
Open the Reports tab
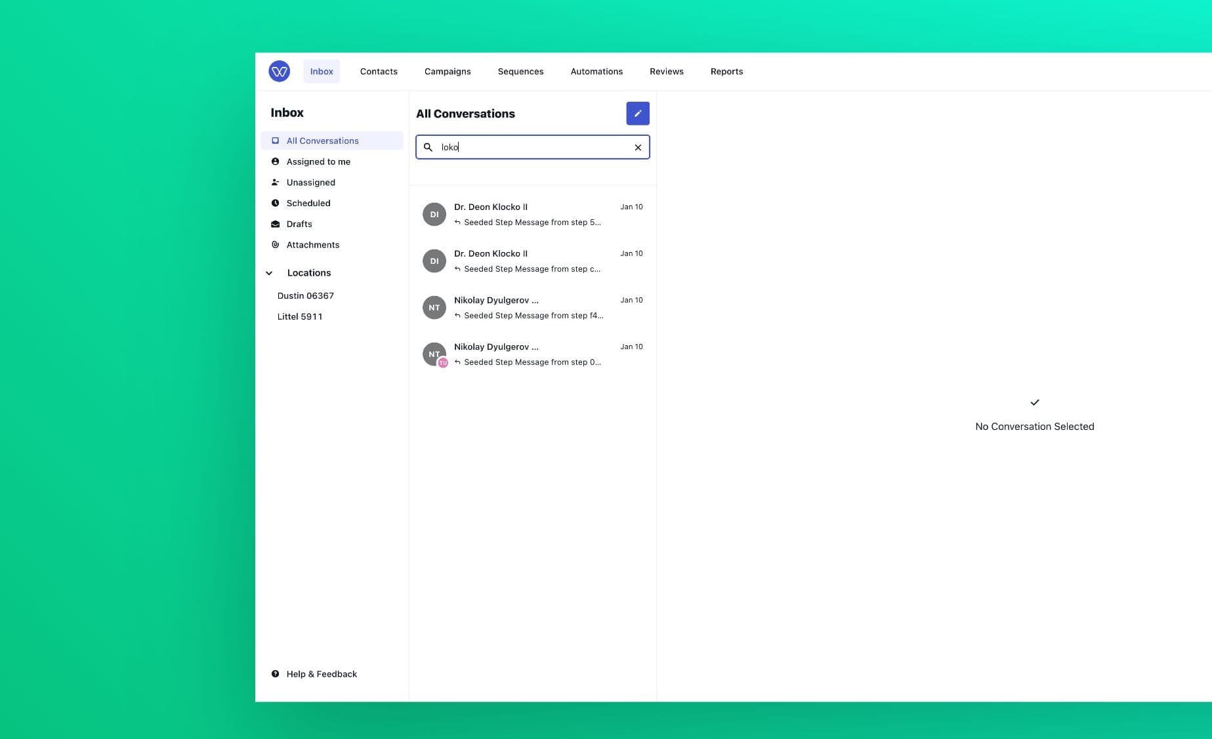726,72
